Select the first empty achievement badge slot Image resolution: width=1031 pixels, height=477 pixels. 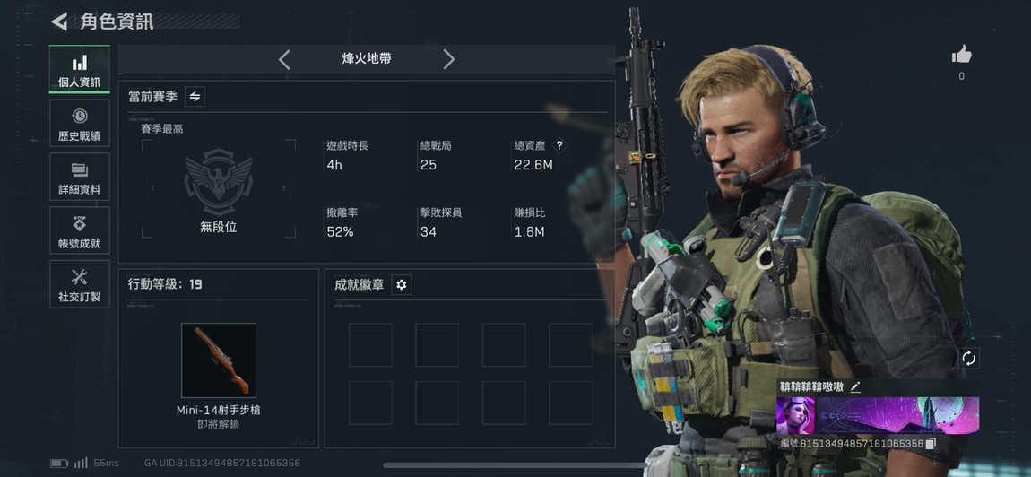[370, 345]
